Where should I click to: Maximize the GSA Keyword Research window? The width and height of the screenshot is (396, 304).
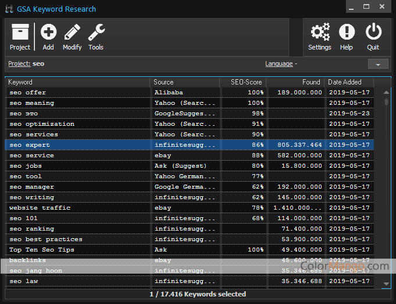(366, 6)
